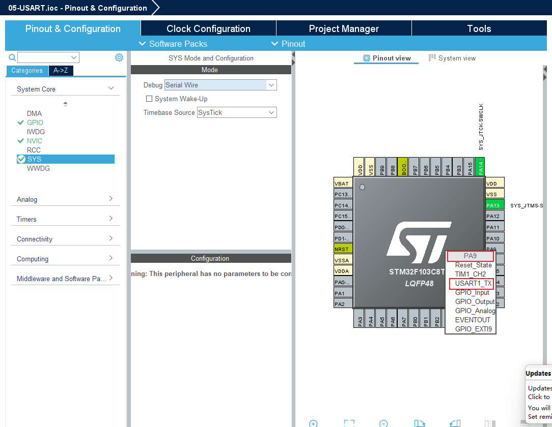Switch to the Project Manager tab

click(x=344, y=28)
